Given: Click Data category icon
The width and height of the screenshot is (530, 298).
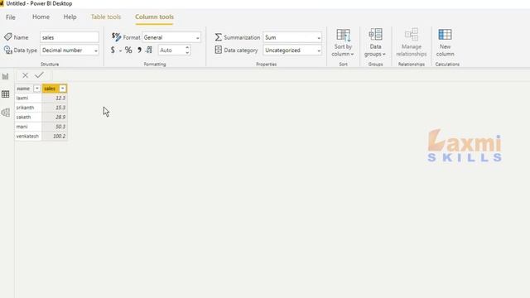Looking at the screenshot, I should [219, 50].
